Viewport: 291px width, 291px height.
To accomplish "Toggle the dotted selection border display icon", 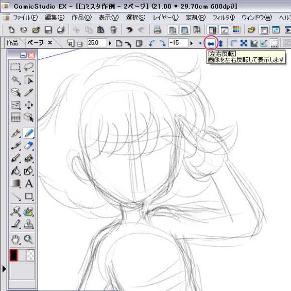I will (x=274, y=43).
